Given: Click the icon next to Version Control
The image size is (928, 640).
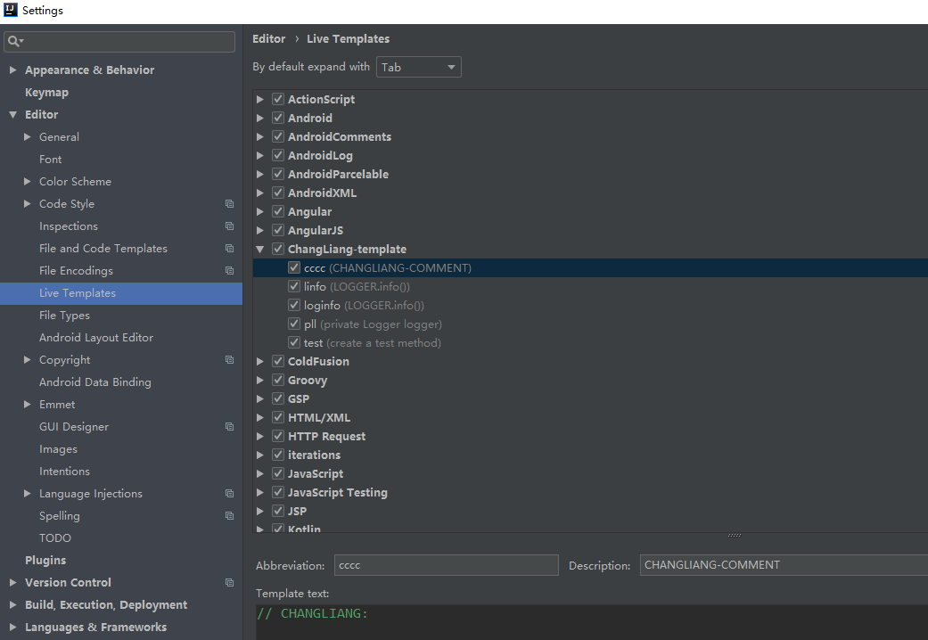Looking at the screenshot, I should pos(229,582).
